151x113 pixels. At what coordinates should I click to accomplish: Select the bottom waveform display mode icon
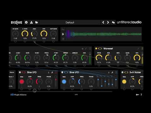[x=63, y=39]
